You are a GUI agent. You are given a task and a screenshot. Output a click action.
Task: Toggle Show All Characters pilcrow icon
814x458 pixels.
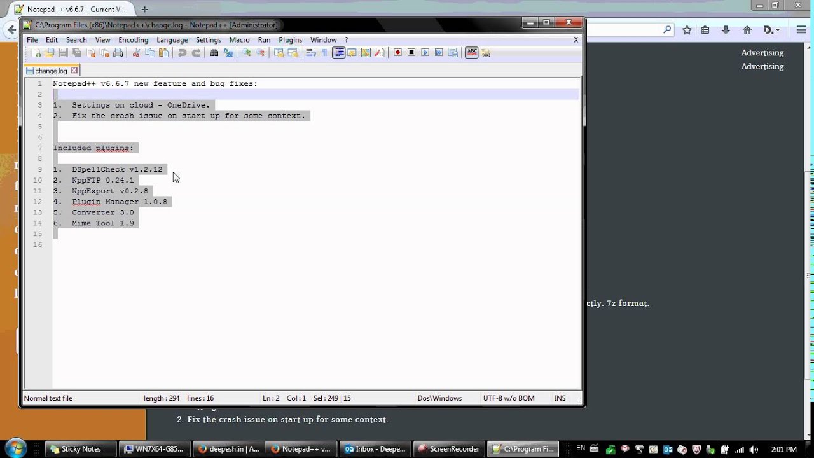pyautogui.click(x=324, y=53)
